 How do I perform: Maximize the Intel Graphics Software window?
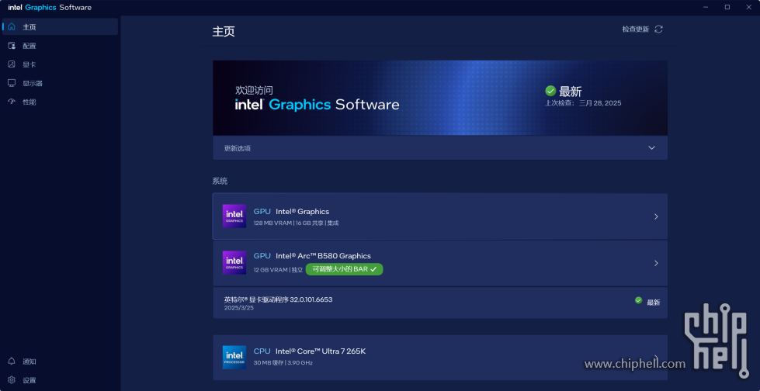[x=727, y=7]
